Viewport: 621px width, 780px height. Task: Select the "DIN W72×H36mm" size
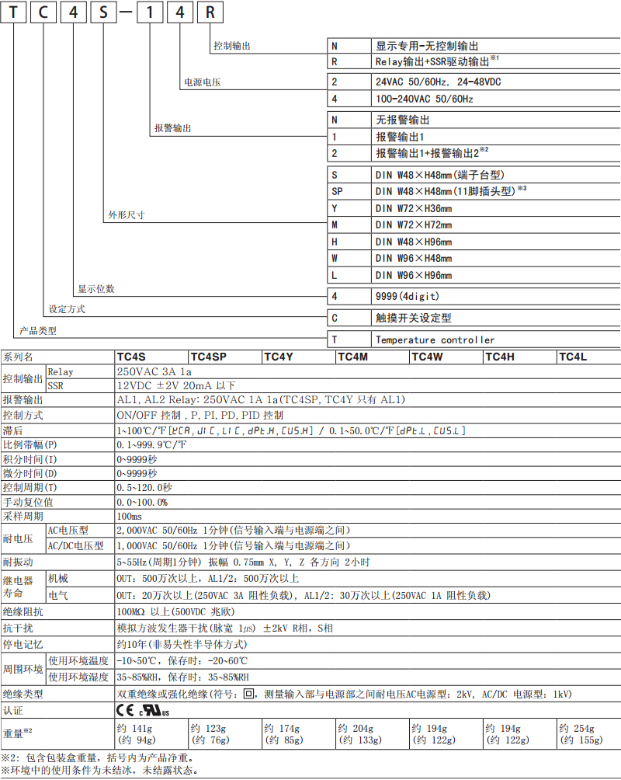tap(414, 208)
